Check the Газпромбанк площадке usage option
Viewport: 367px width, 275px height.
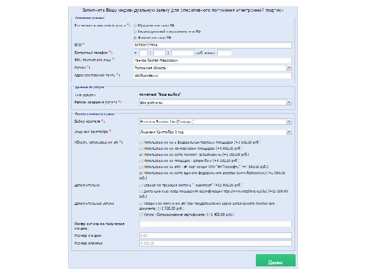140,160
